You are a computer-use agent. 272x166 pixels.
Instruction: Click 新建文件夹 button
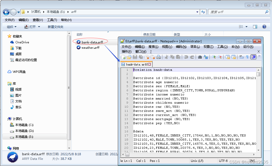coord(56,27)
